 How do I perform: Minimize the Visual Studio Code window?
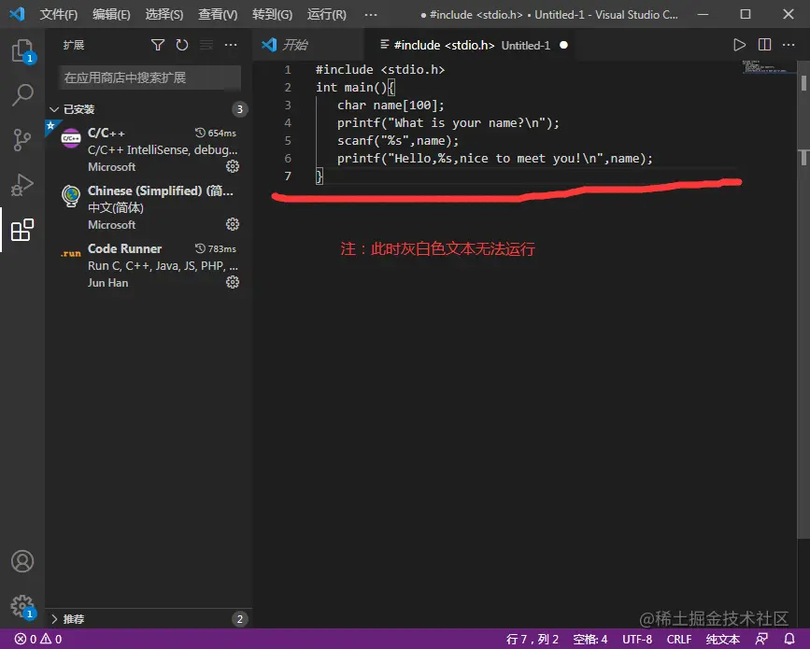tap(703, 14)
